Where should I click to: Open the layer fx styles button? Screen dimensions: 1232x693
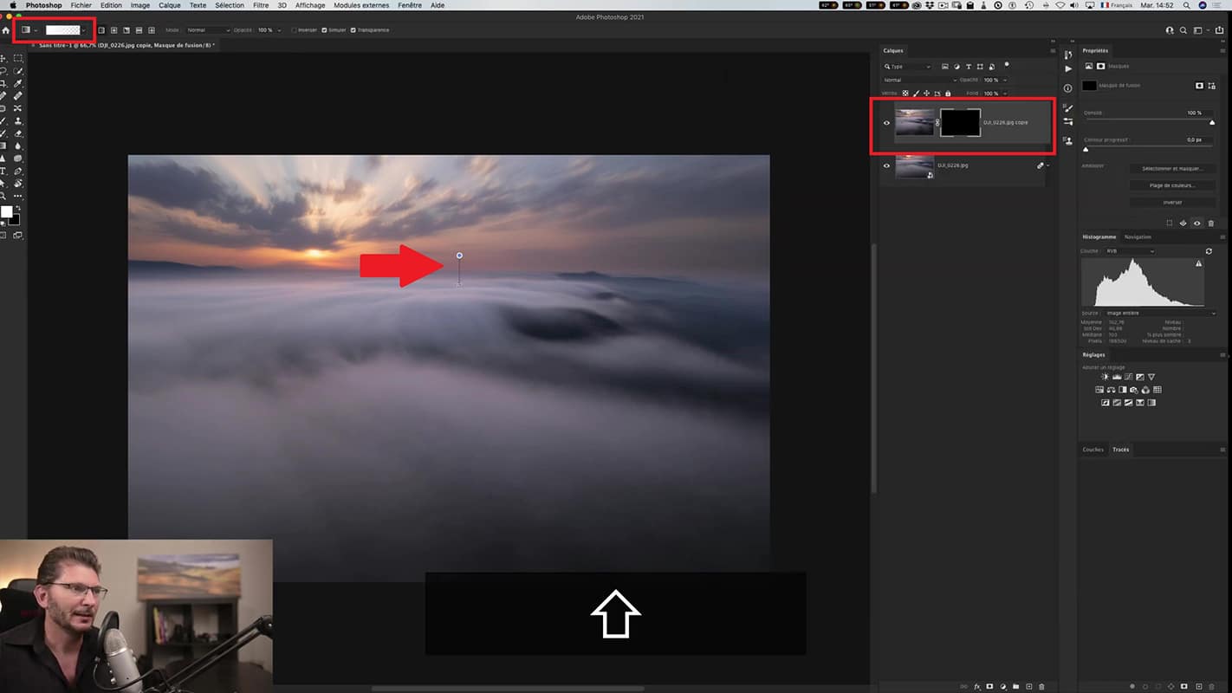coord(976,687)
